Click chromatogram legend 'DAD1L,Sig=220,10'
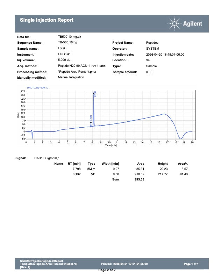 pyautogui.click(x=38, y=88)
